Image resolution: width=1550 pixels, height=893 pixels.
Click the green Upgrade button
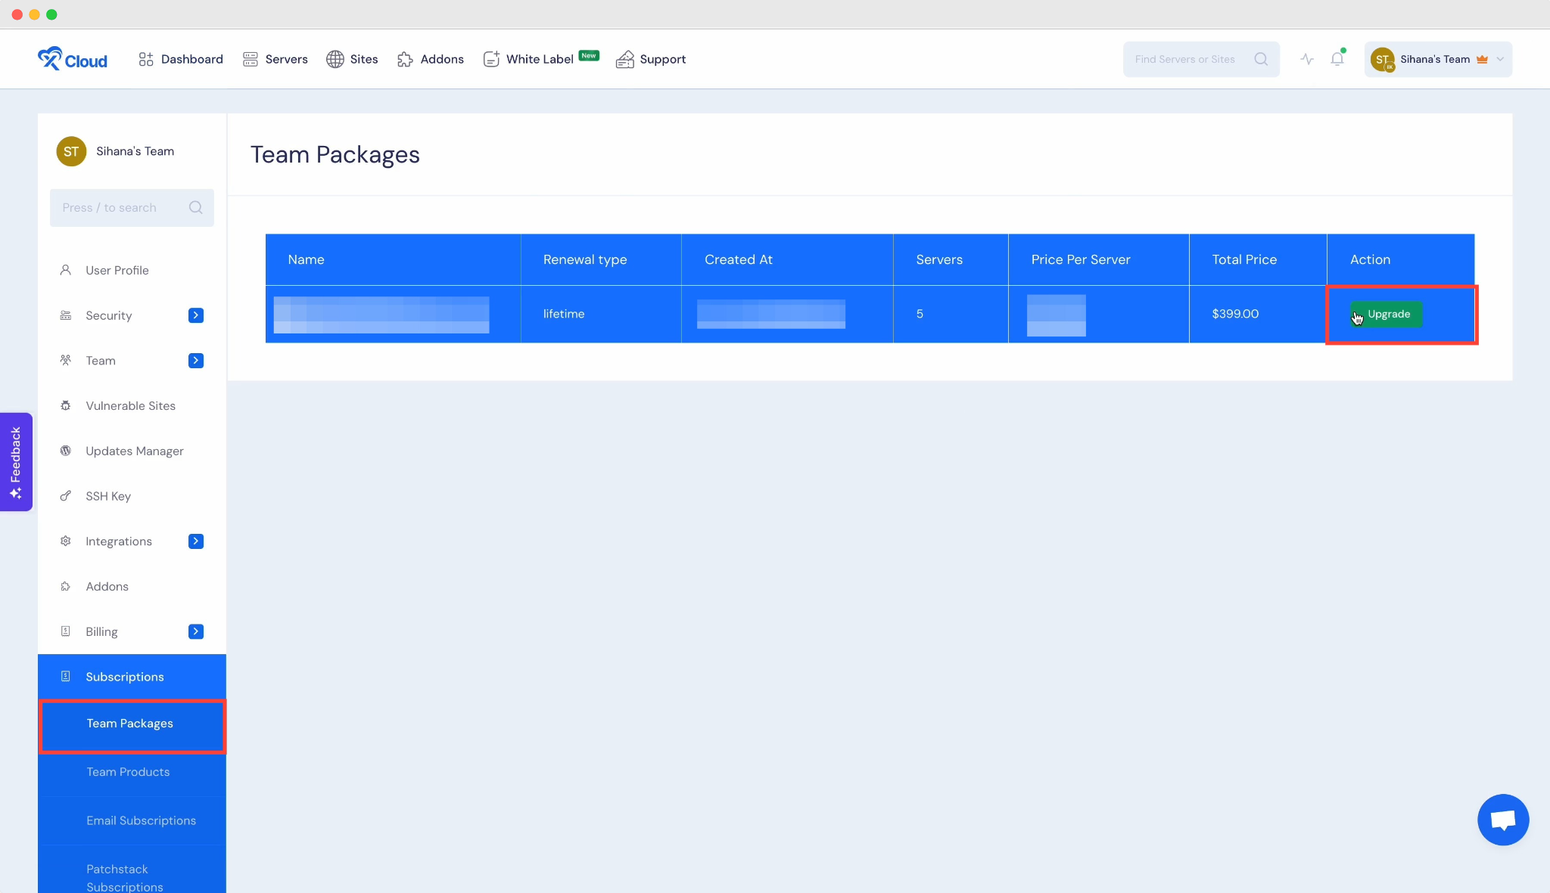click(1387, 314)
